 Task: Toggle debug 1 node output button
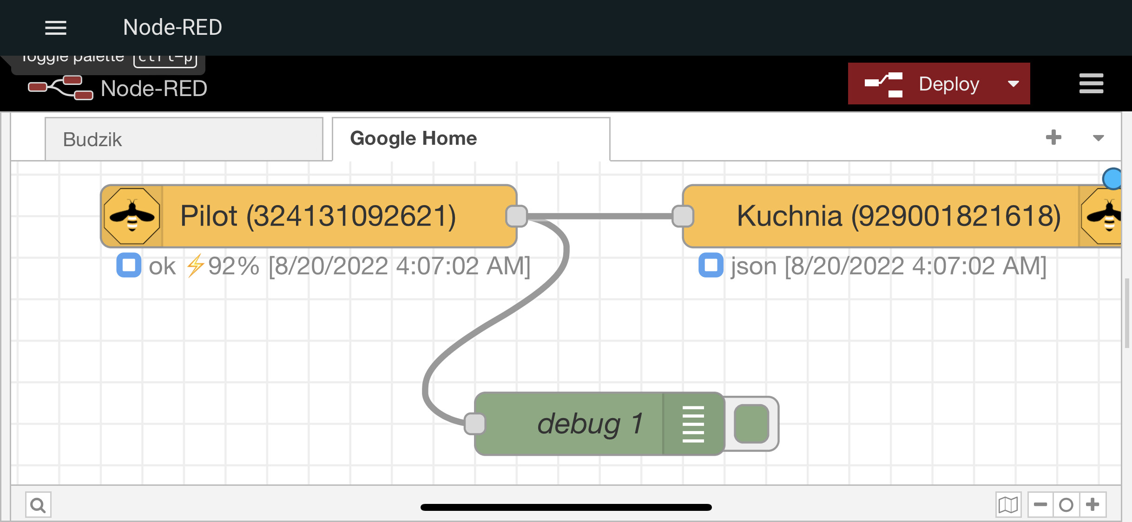point(751,424)
